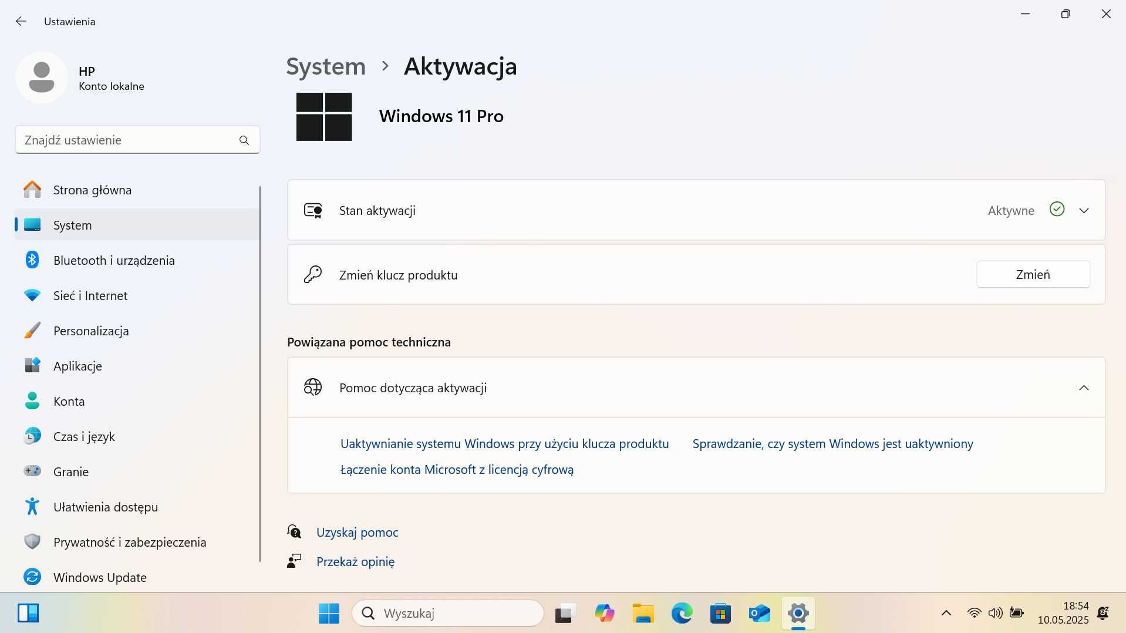This screenshot has width=1126, height=633.
Task: Open Czas i język settings
Action: [x=137, y=436]
